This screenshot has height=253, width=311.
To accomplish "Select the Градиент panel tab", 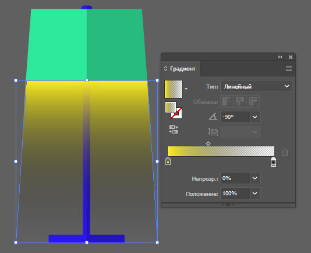I will pos(183,69).
